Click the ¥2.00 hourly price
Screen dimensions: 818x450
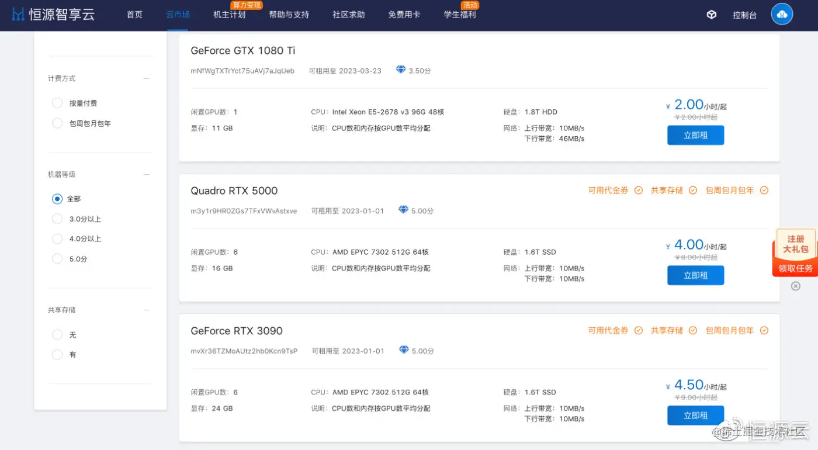click(696, 105)
